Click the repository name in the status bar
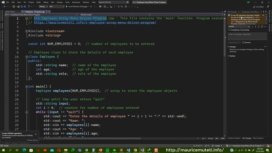This screenshot has height=153, width=272. [x=245, y=146]
